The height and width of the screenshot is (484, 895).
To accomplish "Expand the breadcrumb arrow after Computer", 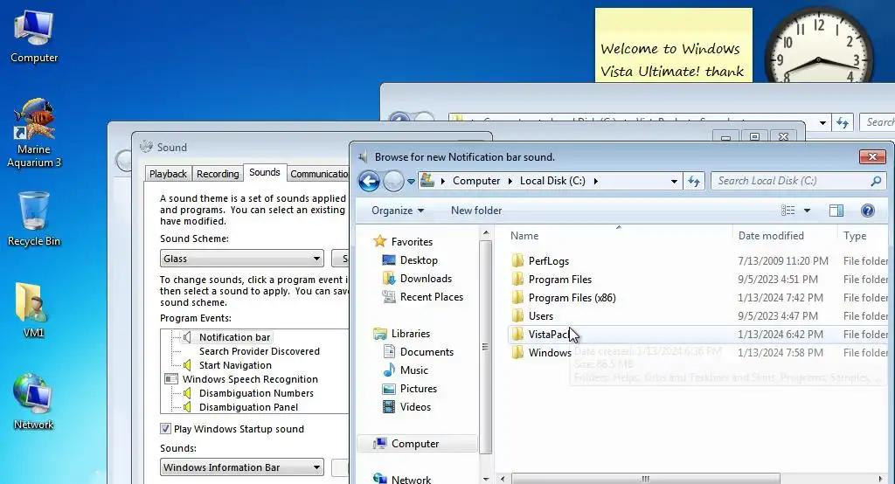I will click(x=510, y=181).
